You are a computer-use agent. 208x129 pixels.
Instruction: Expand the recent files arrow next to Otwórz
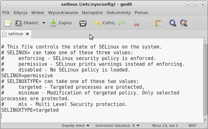click(x=44, y=23)
